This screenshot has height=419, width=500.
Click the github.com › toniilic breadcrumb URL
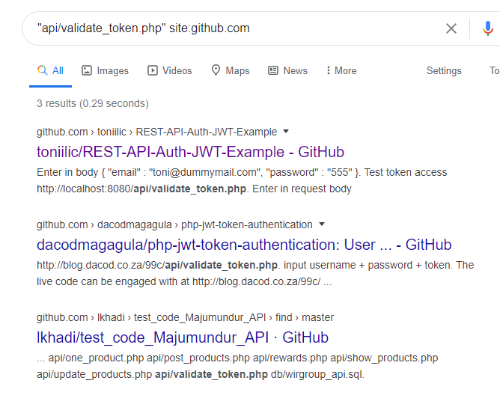(157, 132)
